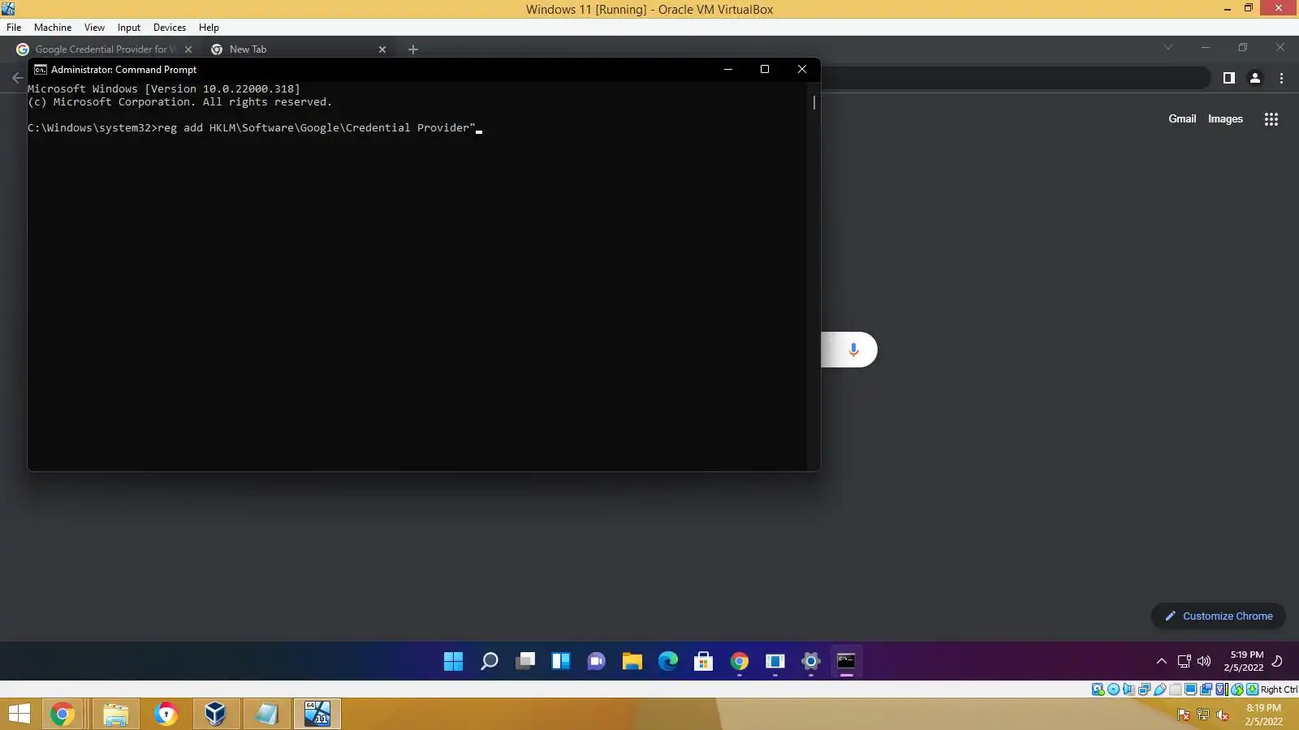Close the New Tab tab
This screenshot has width=1299, height=730.
click(x=382, y=49)
